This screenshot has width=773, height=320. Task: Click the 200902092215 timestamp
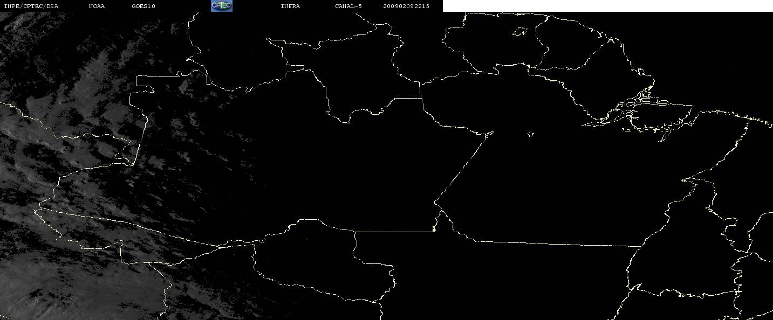click(406, 6)
